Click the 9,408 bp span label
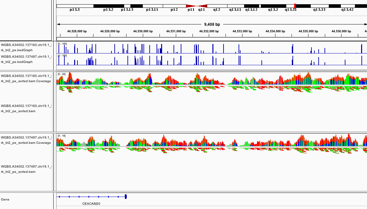 pyautogui.click(x=212, y=24)
